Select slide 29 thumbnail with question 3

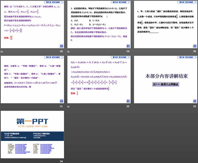[99, 25]
